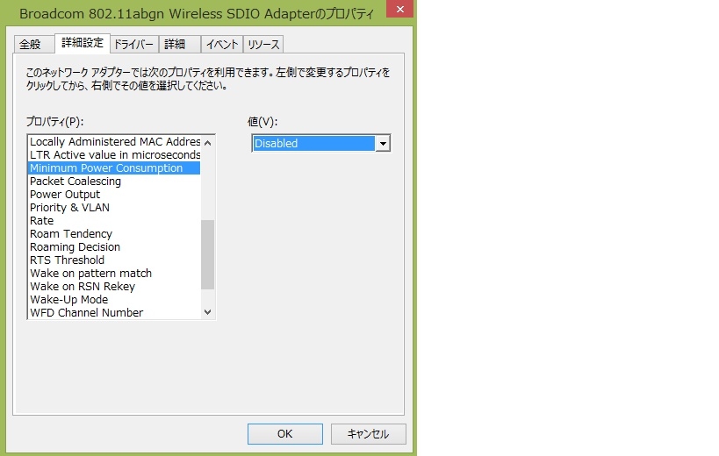719x456 pixels.
Task: Select Locally Administered MAC Address item
Action: click(114, 142)
